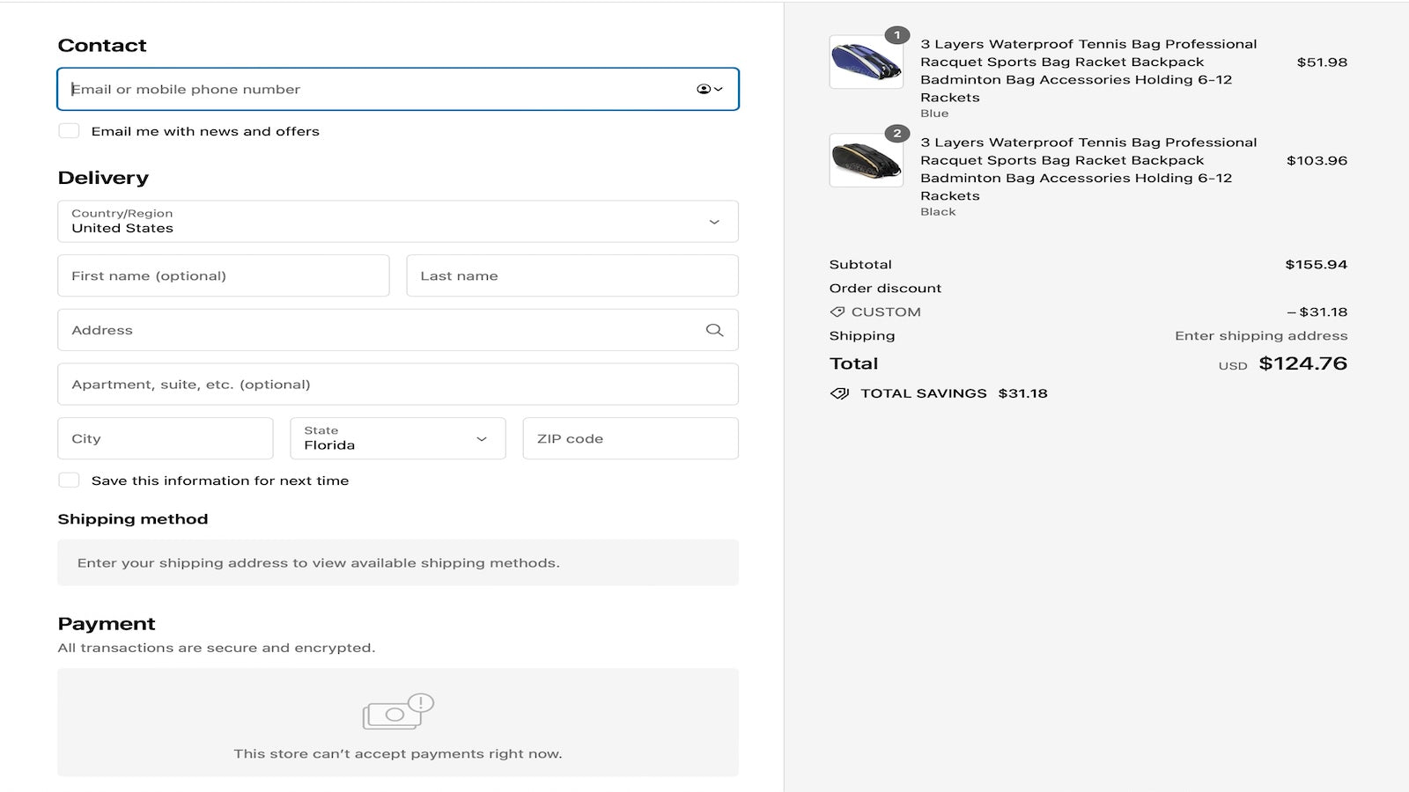Click the CUSTOM discount tag icon
Viewport: 1409px width, 792px height.
(837, 312)
